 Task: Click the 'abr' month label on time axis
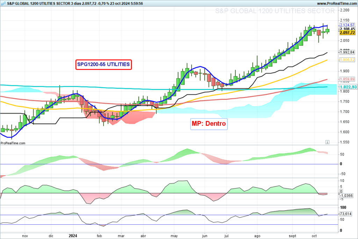(143, 236)
